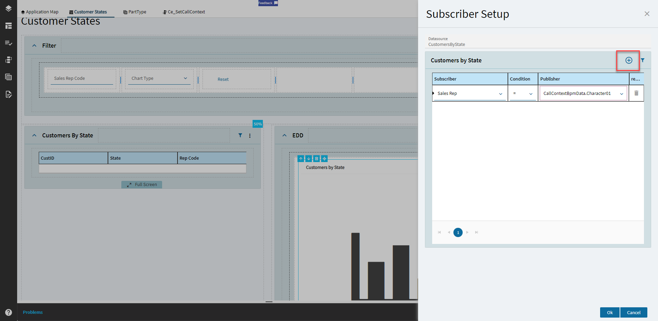The height and width of the screenshot is (321, 658).
Task: Switch to Application Map tab
Action: (40, 12)
